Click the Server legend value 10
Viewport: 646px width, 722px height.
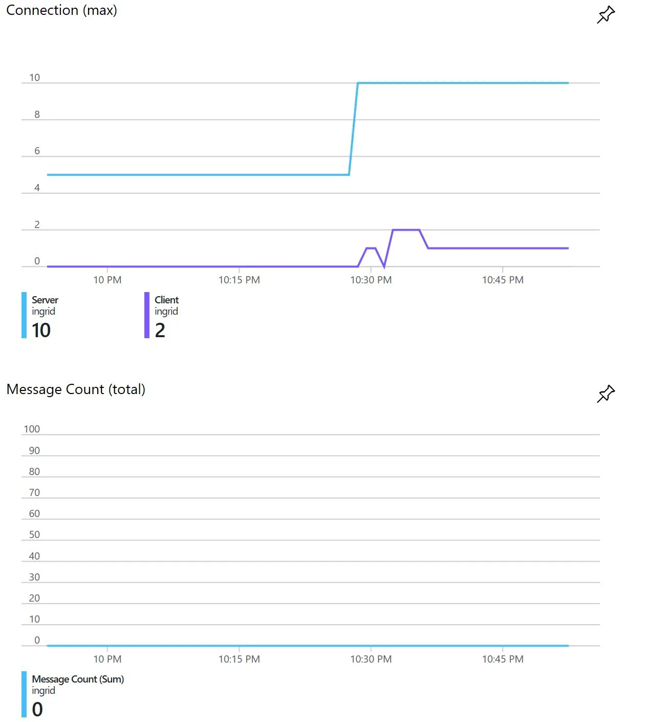(x=41, y=331)
